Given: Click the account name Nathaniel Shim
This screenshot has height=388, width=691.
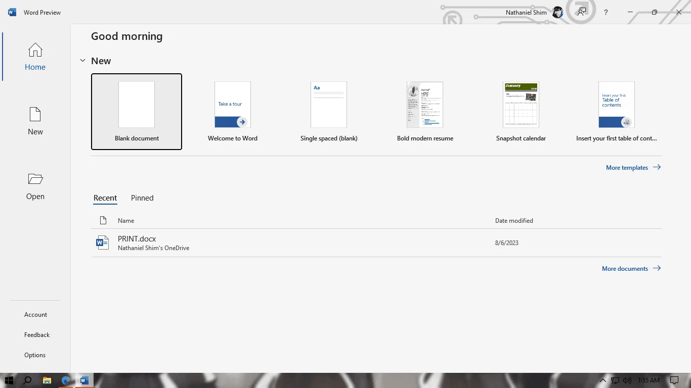Looking at the screenshot, I should click(526, 13).
